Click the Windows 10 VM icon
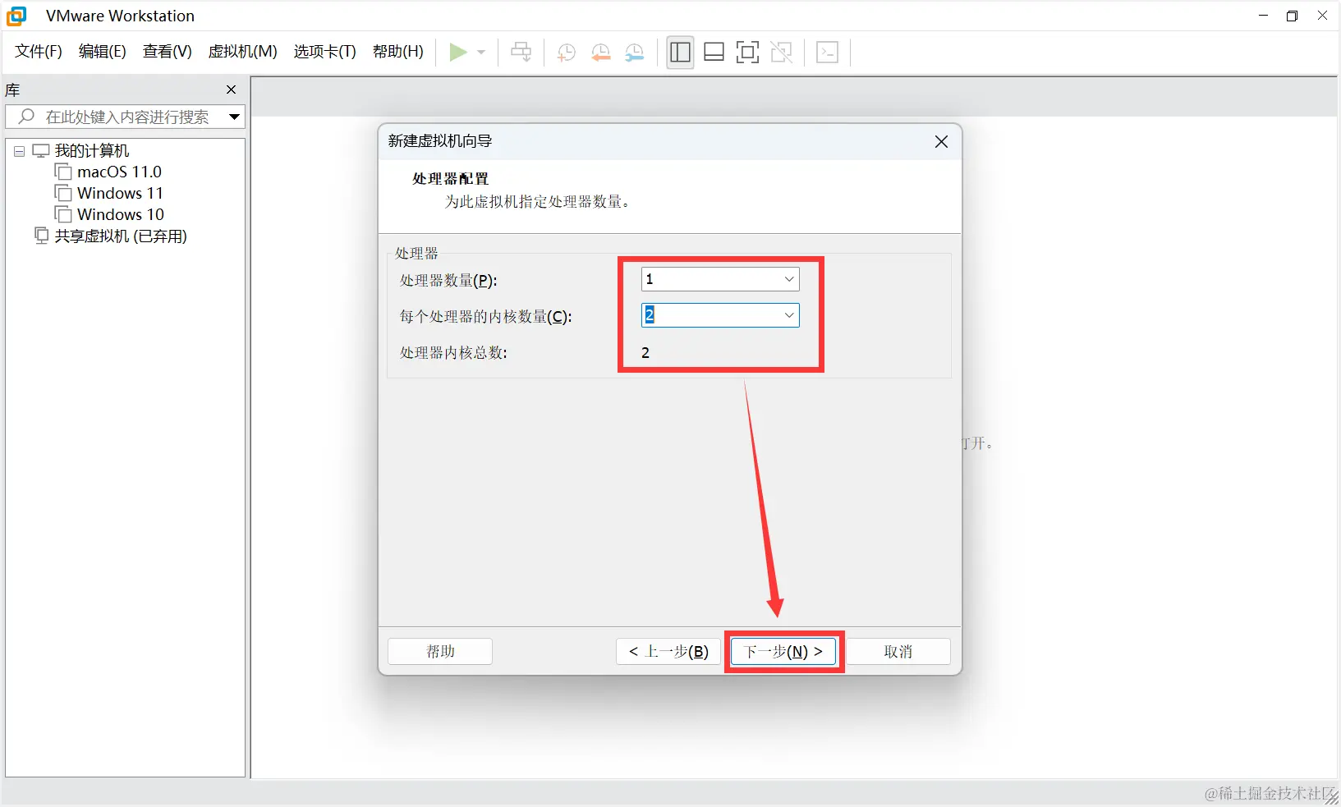Screen dimensions: 1341x807 63,214
